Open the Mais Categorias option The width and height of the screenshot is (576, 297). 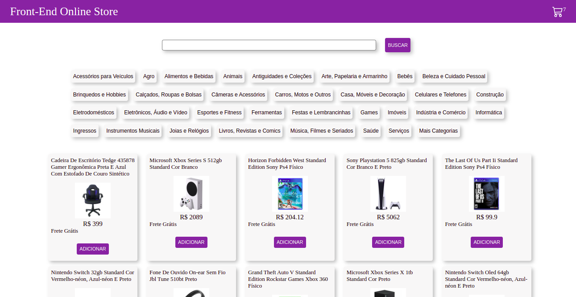438,131
